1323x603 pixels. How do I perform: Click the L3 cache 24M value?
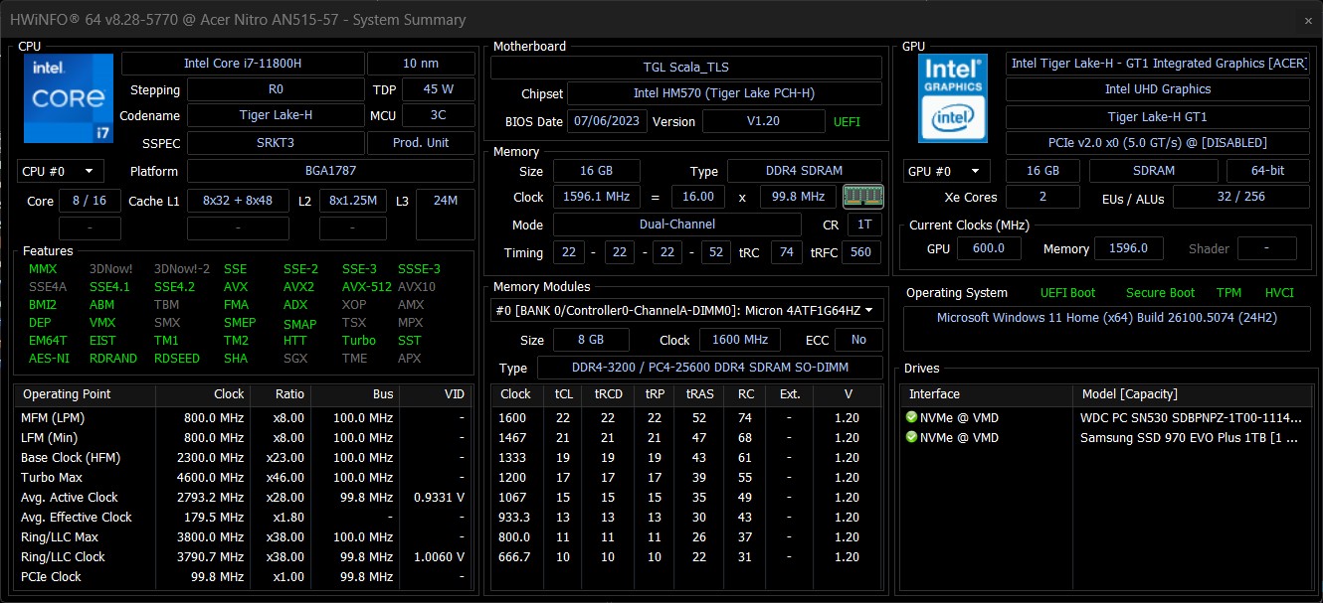[446, 201]
